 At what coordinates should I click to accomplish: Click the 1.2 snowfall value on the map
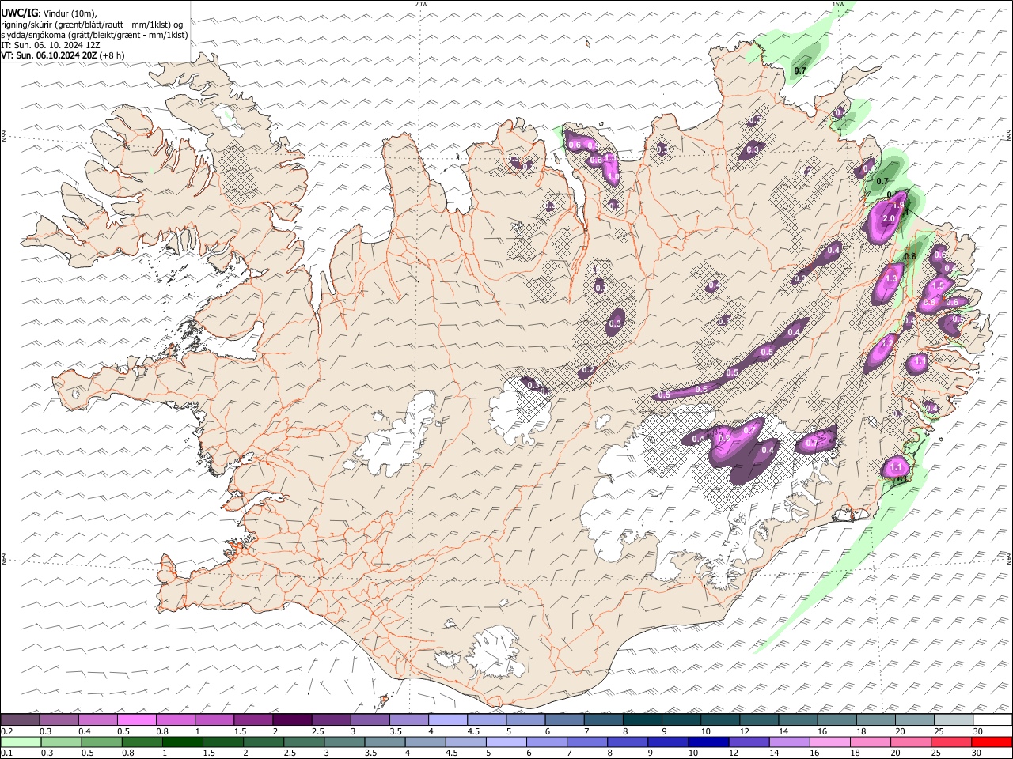tap(886, 342)
